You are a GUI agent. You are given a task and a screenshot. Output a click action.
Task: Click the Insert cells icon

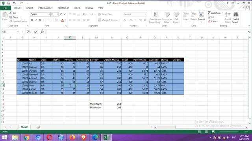pyautogui.click(x=186, y=14)
